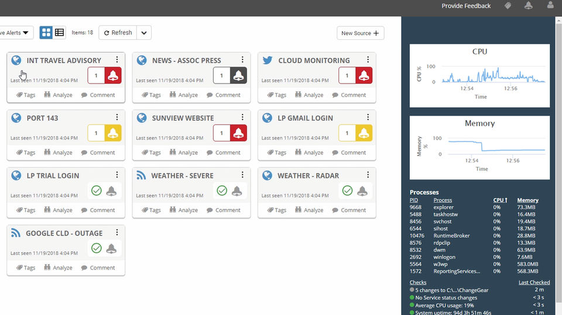Click Comment on SUNVIEW WEBSITE card
The width and height of the screenshot is (562, 315).
point(223,153)
